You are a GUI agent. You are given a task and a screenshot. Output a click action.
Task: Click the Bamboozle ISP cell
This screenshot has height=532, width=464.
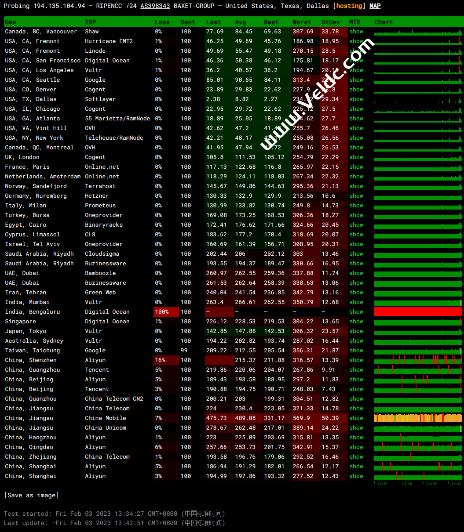[100, 273]
